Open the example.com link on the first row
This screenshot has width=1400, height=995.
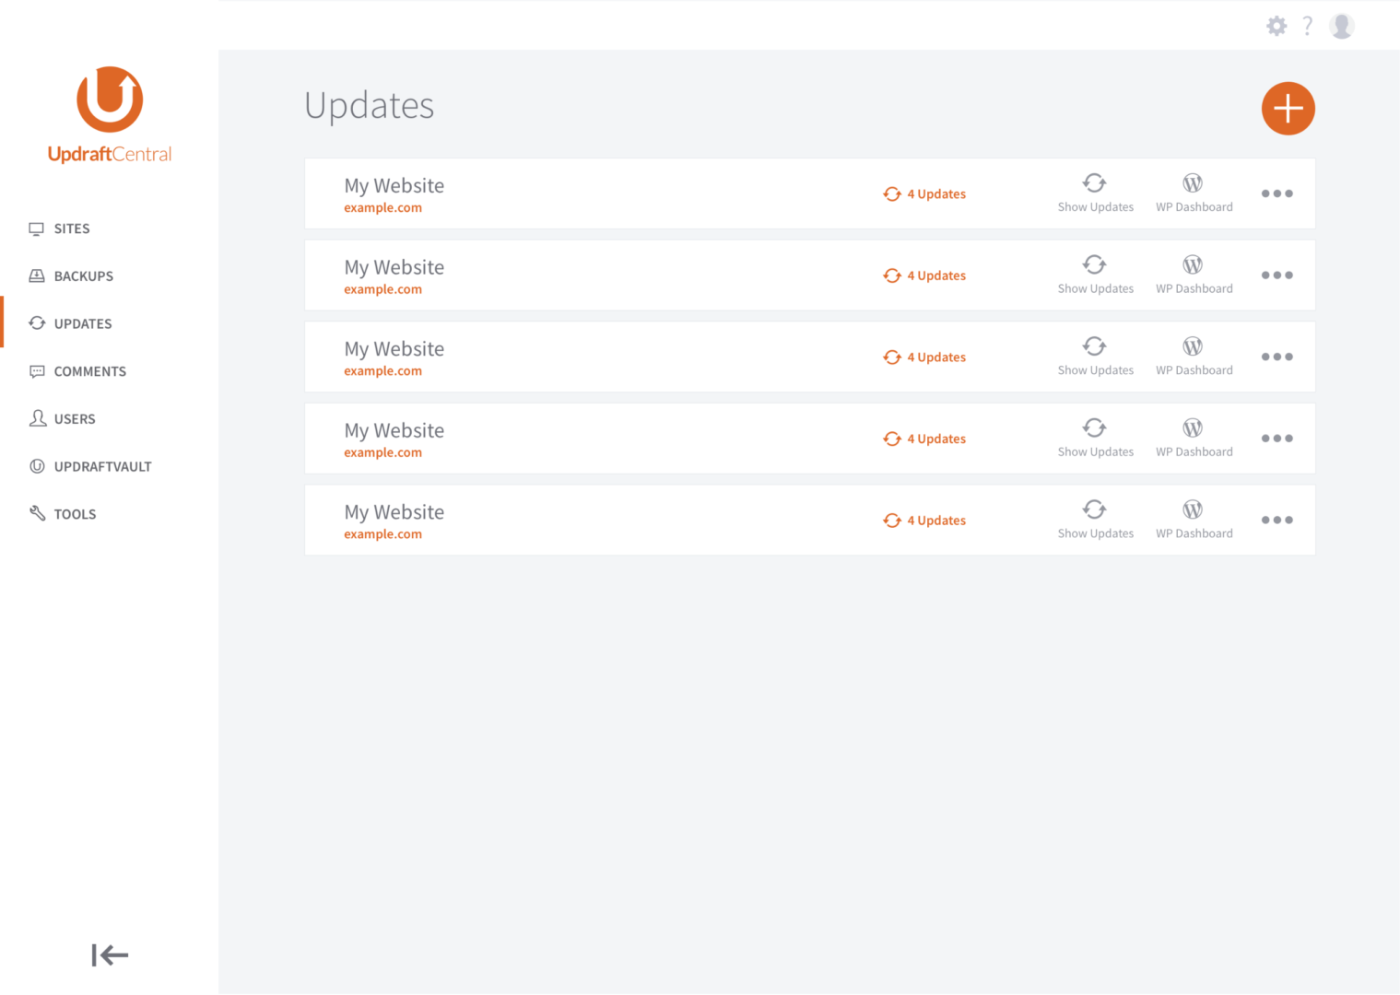pyautogui.click(x=382, y=207)
